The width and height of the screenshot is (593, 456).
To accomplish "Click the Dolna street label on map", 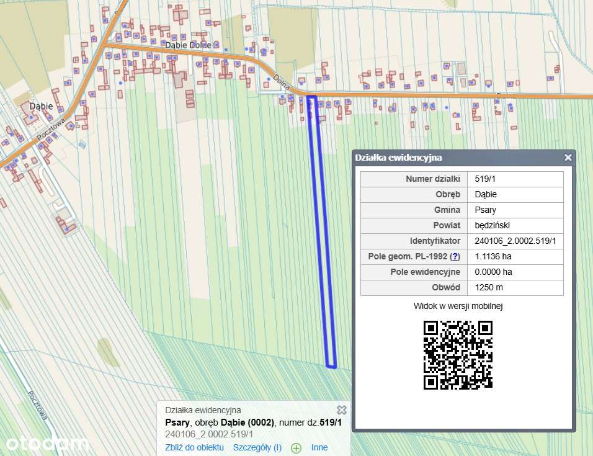I will pyautogui.click(x=281, y=83).
